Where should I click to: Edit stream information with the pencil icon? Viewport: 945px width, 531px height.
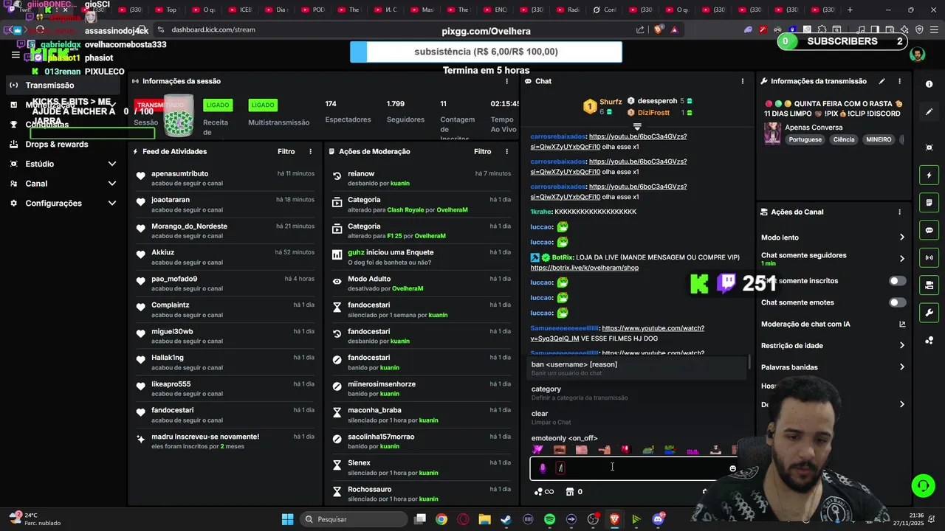882,81
